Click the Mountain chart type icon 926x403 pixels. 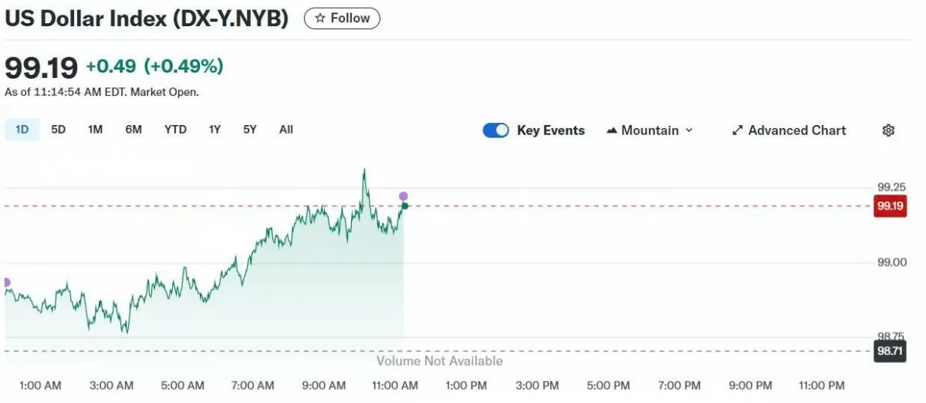tap(612, 130)
